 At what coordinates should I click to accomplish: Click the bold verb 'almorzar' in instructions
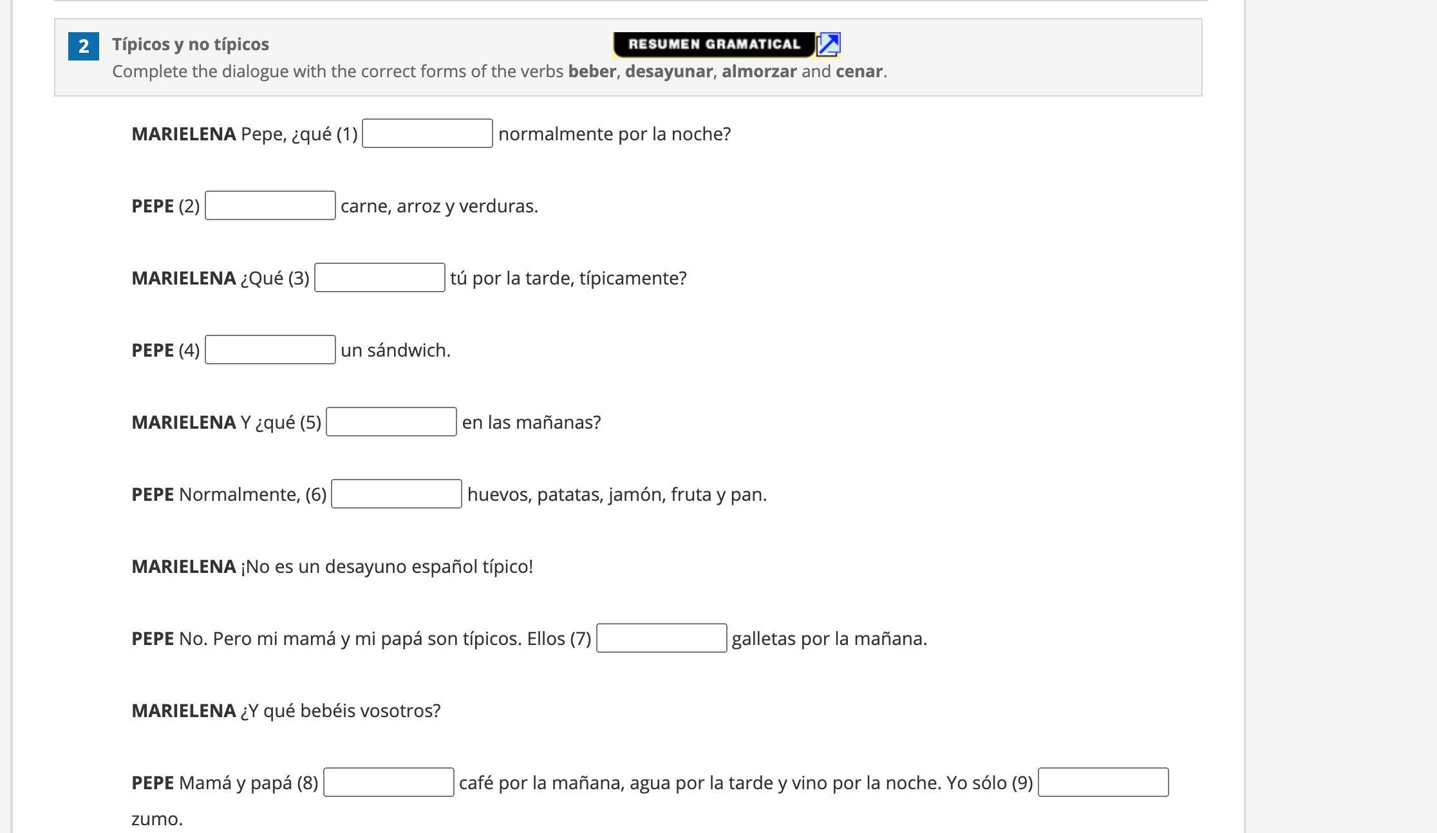(x=759, y=71)
